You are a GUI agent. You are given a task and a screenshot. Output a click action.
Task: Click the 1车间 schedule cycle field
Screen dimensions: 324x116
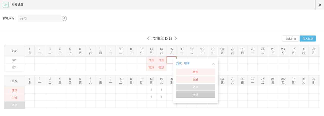pyautogui.click(x=39, y=19)
